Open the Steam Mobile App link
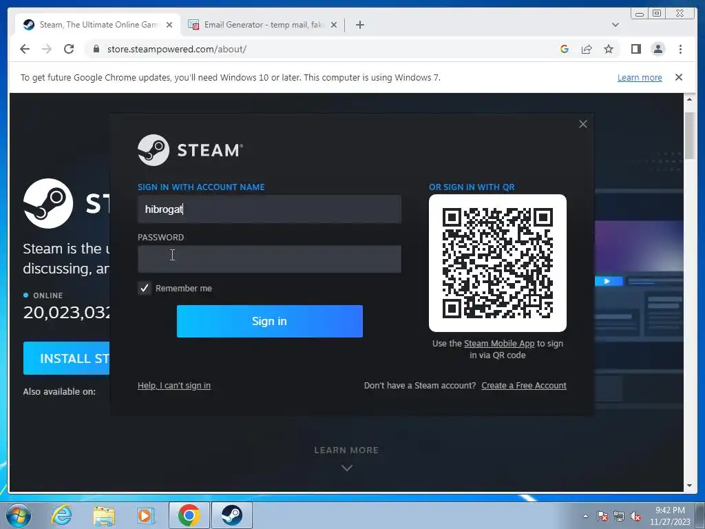 499,344
